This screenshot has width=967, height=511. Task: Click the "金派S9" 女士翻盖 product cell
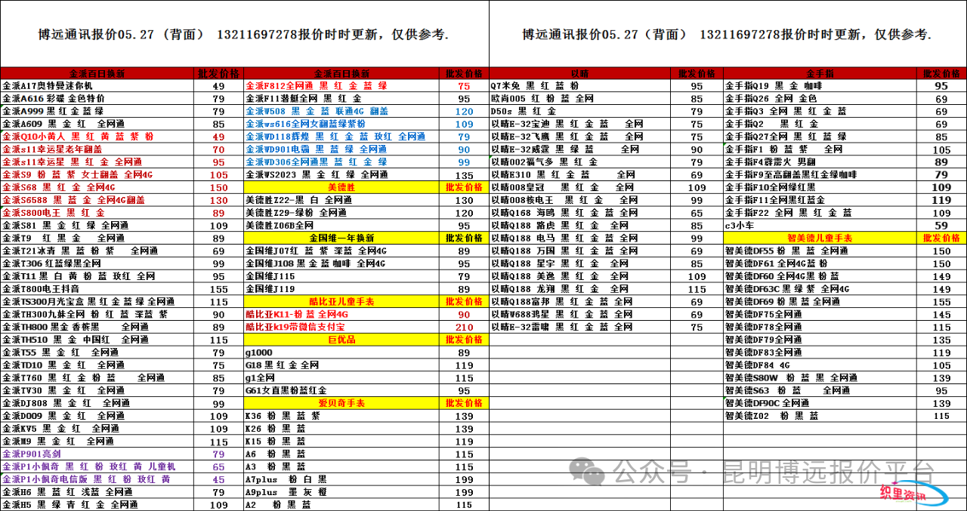(x=97, y=175)
